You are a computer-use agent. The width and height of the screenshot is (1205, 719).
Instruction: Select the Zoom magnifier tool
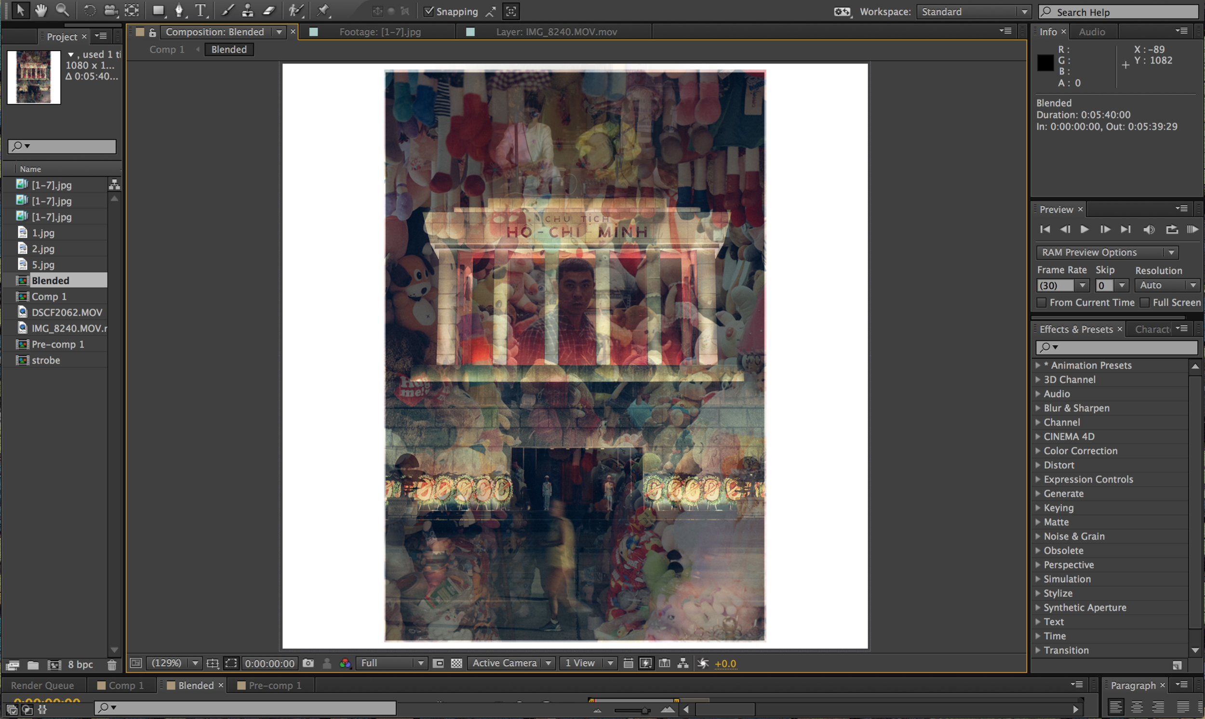click(x=62, y=11)
